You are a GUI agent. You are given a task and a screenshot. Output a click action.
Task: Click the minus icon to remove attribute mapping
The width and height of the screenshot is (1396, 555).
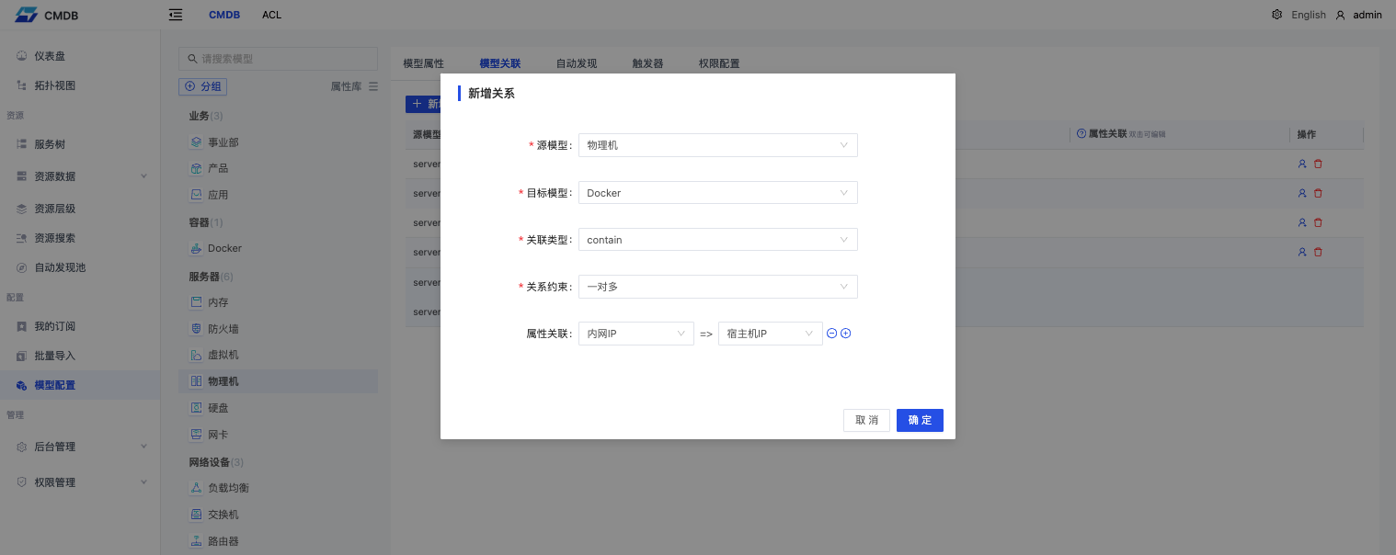tap(831, 334)
